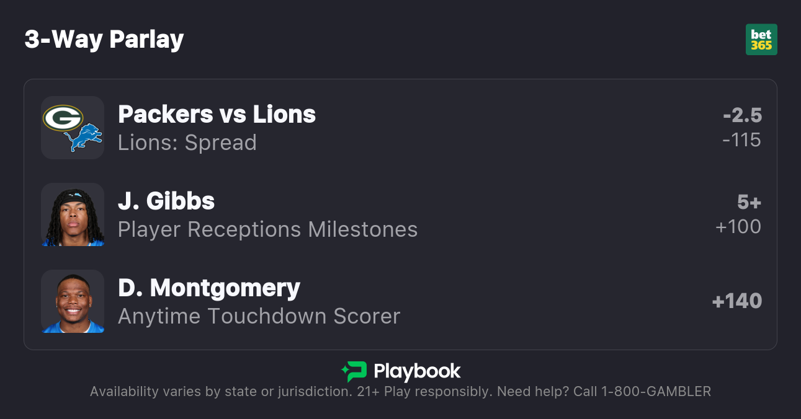Select the 5+ receptions milestone
This screenshot has height=419, width=801.
(x=749, y=202)
